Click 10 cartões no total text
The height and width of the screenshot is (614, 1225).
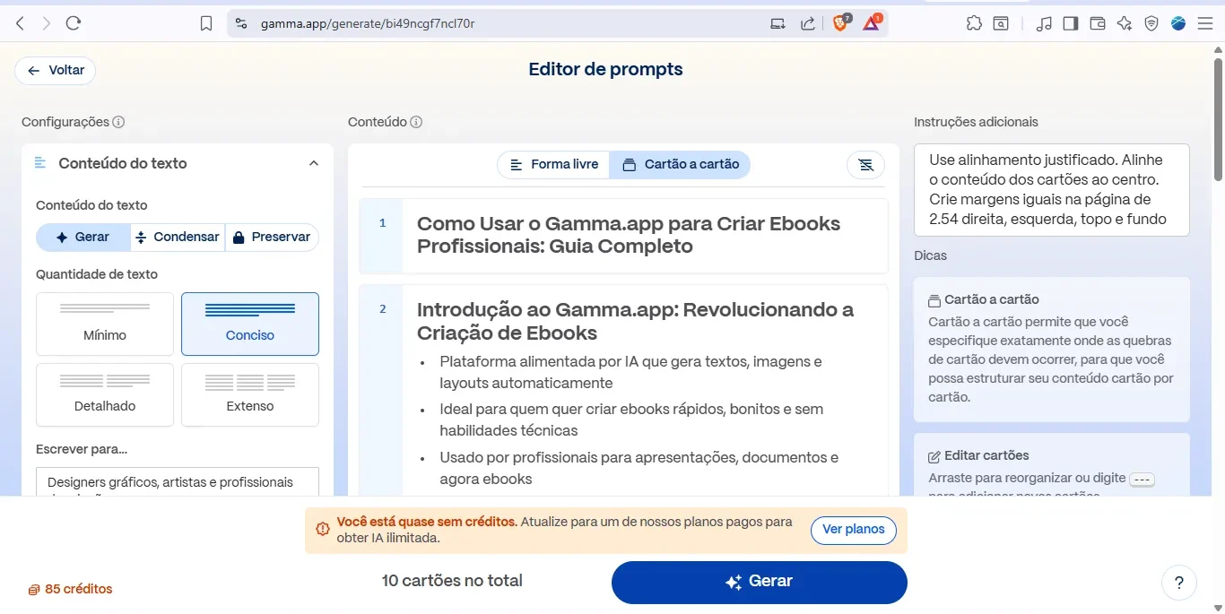tap(452, 581)
